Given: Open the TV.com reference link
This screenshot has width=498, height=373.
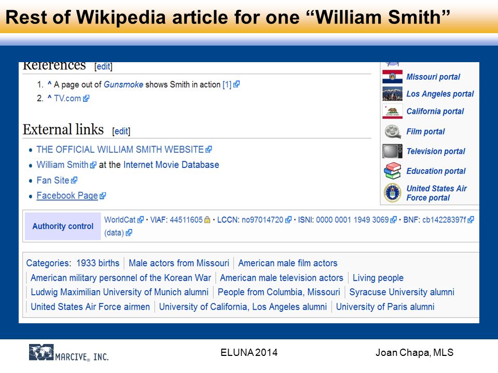Looking at the screenshot, I should click(67, 98).
